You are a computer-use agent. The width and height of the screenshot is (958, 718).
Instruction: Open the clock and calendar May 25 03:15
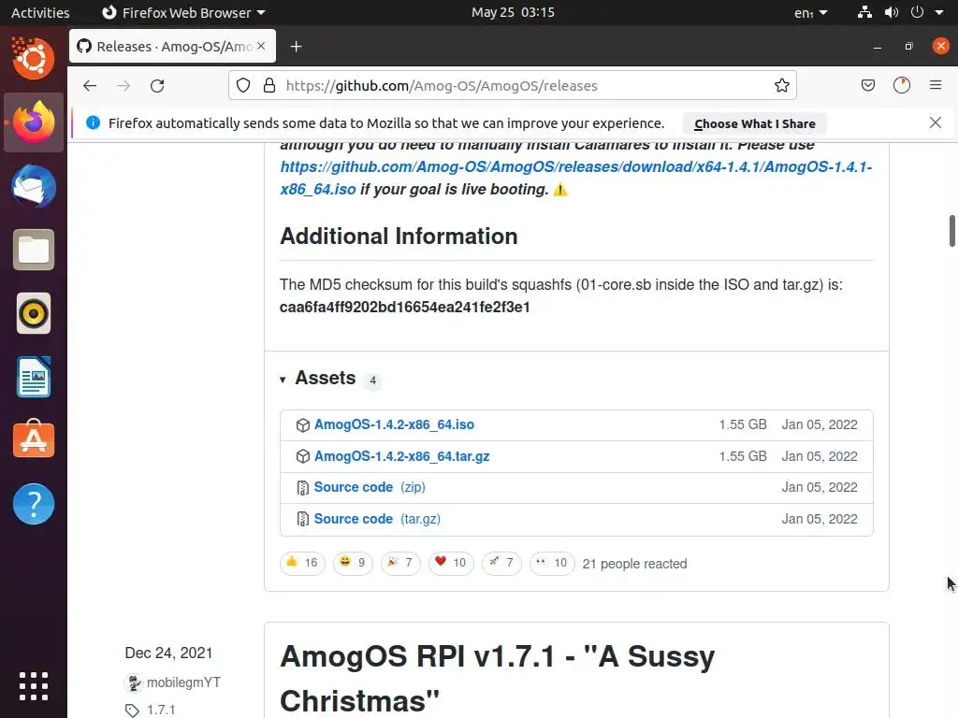[x=513, y=12]
